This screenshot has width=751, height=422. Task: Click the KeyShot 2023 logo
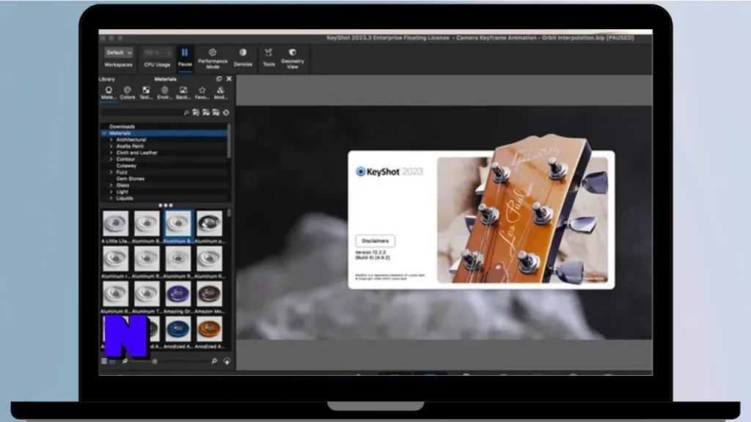[389, 171]
